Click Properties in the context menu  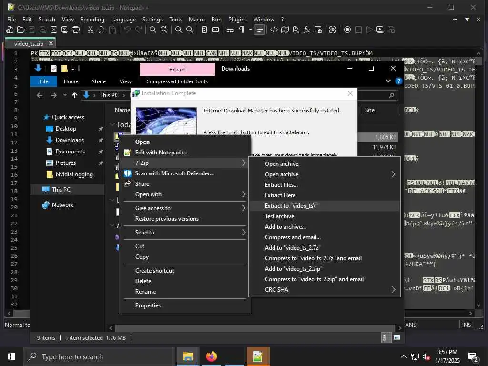pos(184,305)
